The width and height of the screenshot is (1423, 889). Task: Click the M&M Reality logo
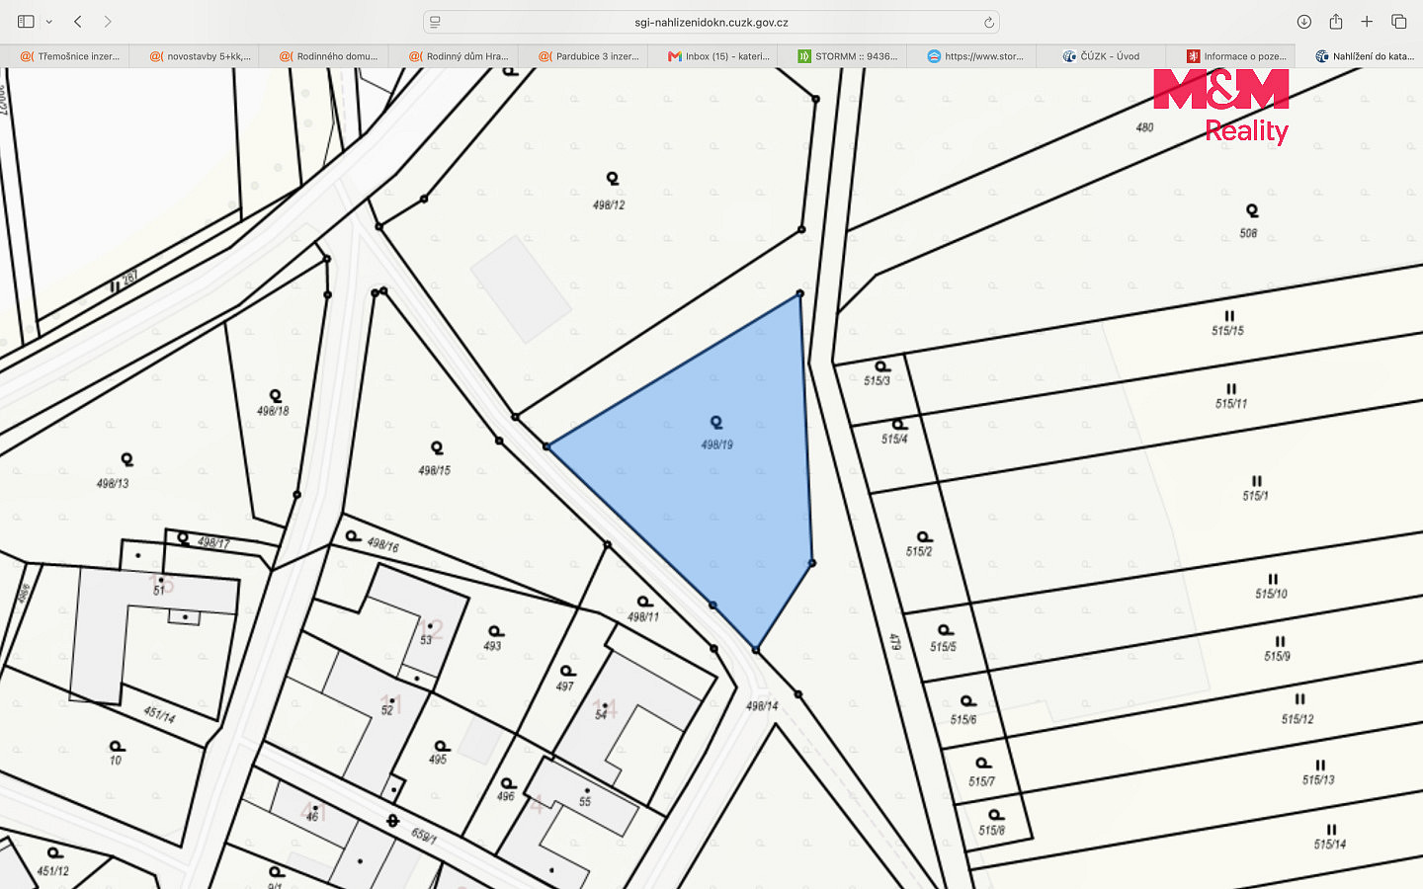point(1221,107)
